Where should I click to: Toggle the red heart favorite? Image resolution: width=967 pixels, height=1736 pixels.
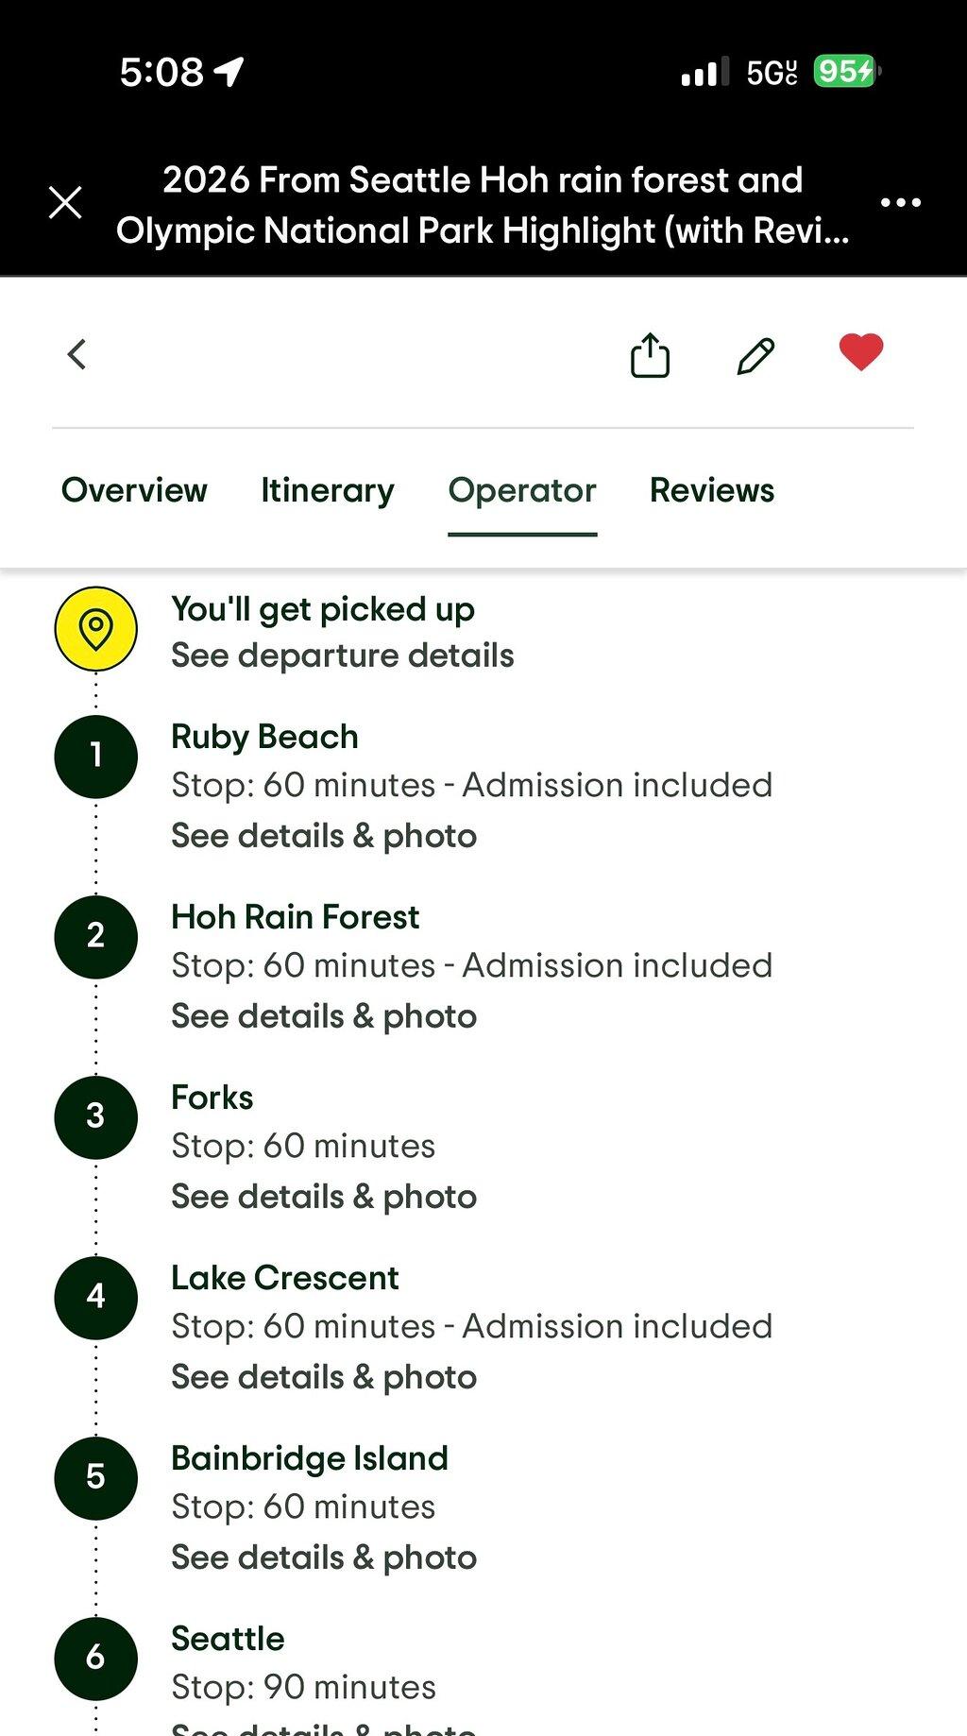point(861,352)
